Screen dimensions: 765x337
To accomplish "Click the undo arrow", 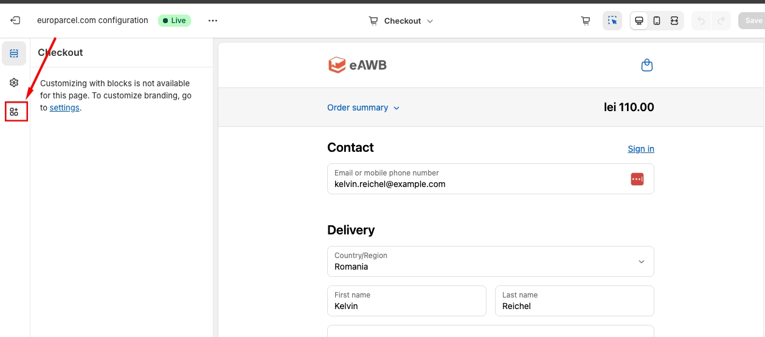I will click(701, 21).
